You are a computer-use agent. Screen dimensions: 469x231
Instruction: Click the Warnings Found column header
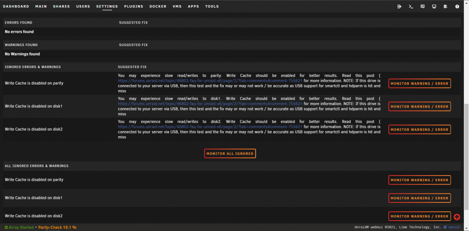tap(21, 45)
